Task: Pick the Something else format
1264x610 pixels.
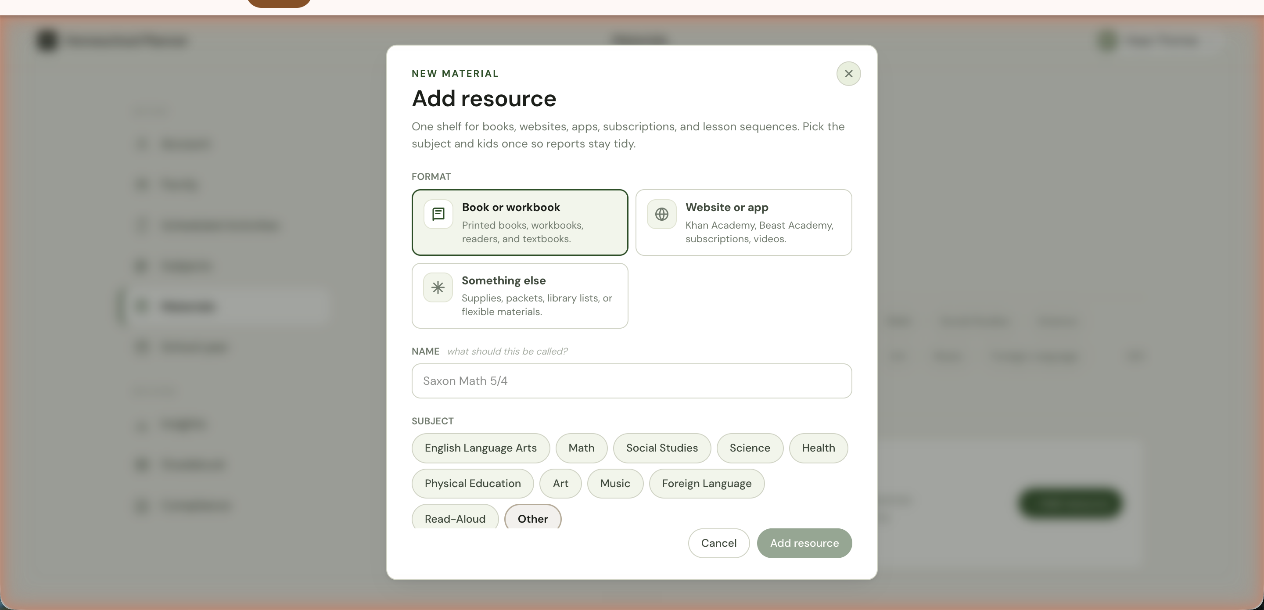Action: [520, 295]
